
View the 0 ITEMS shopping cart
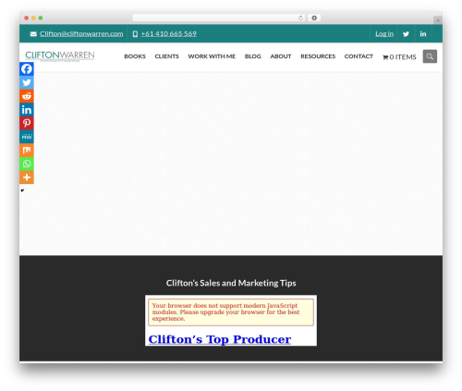(399, 57)
